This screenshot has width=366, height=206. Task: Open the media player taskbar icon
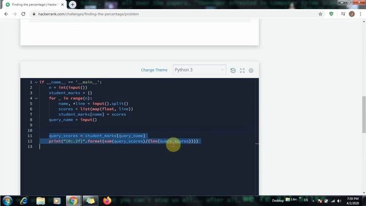(x=57, y=201)
